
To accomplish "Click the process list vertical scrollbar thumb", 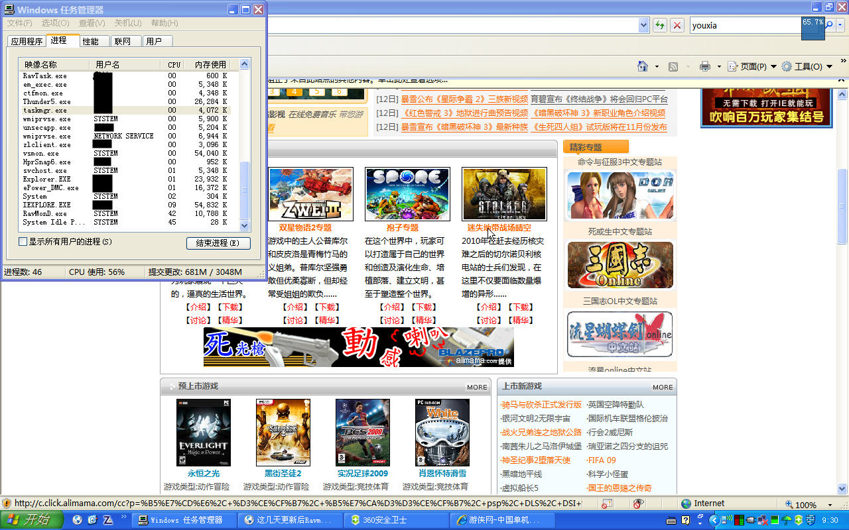I will (245, 189).
